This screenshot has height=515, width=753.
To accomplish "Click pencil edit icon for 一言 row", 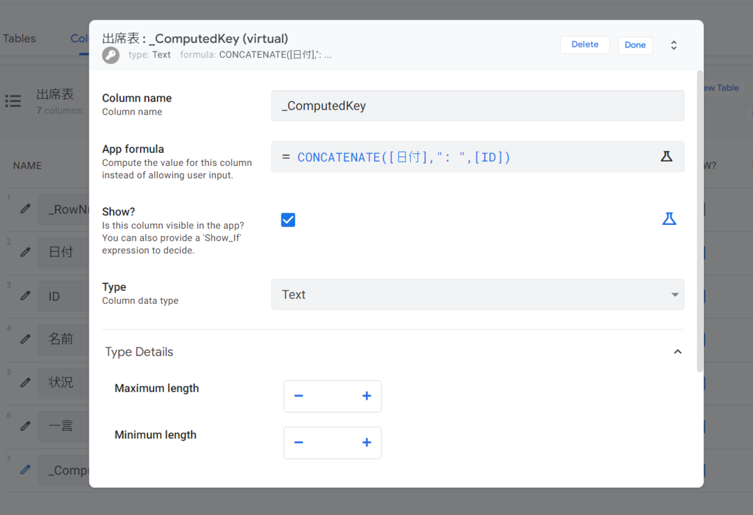I will coord(25,426).
